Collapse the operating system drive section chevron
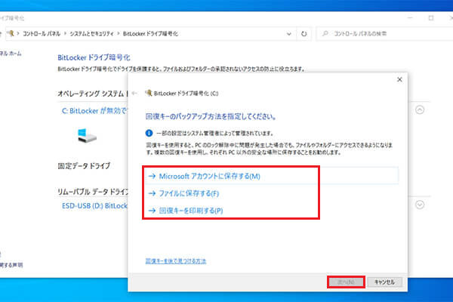Screen dimensions: 453x302 pyautogui.click(x=420, y=109)
